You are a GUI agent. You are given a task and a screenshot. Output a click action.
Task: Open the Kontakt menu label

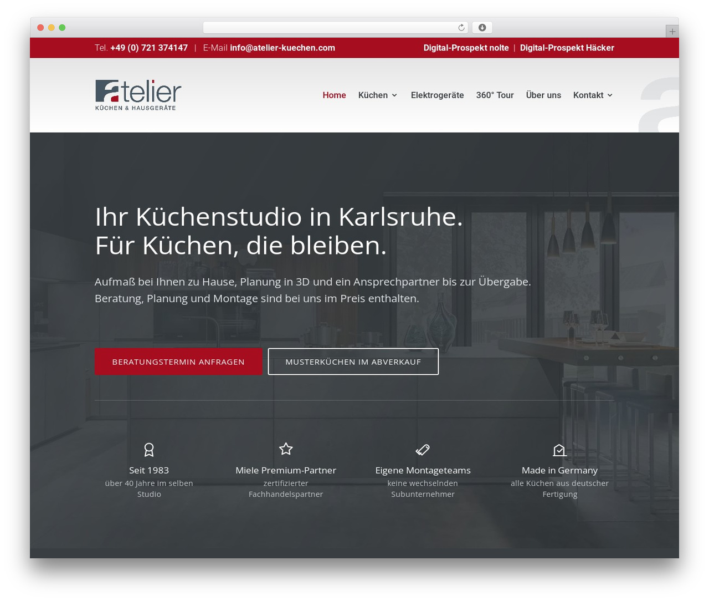pos(588,95)
